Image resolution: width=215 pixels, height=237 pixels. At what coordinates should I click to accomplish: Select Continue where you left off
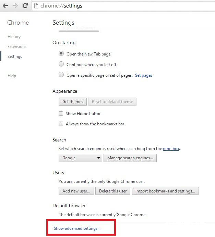pos(61,64)
